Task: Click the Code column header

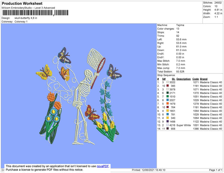Action: tap(195, 79)
